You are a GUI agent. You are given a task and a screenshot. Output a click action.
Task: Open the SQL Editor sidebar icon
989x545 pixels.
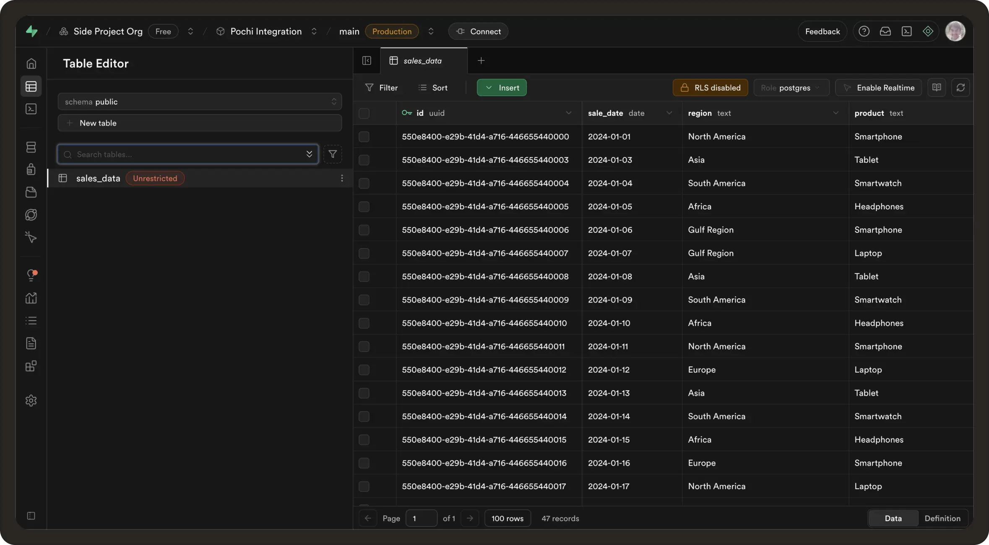pos(31,109)
